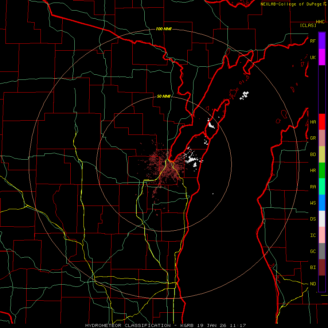The height and width of the screenshot is (328, 328).
Task: Click the black ND legend swatch
Action: (x=322, y=284)
